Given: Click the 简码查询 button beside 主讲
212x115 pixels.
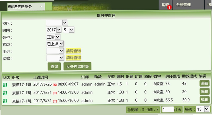Looking at the screenshot, I should 73,51.
